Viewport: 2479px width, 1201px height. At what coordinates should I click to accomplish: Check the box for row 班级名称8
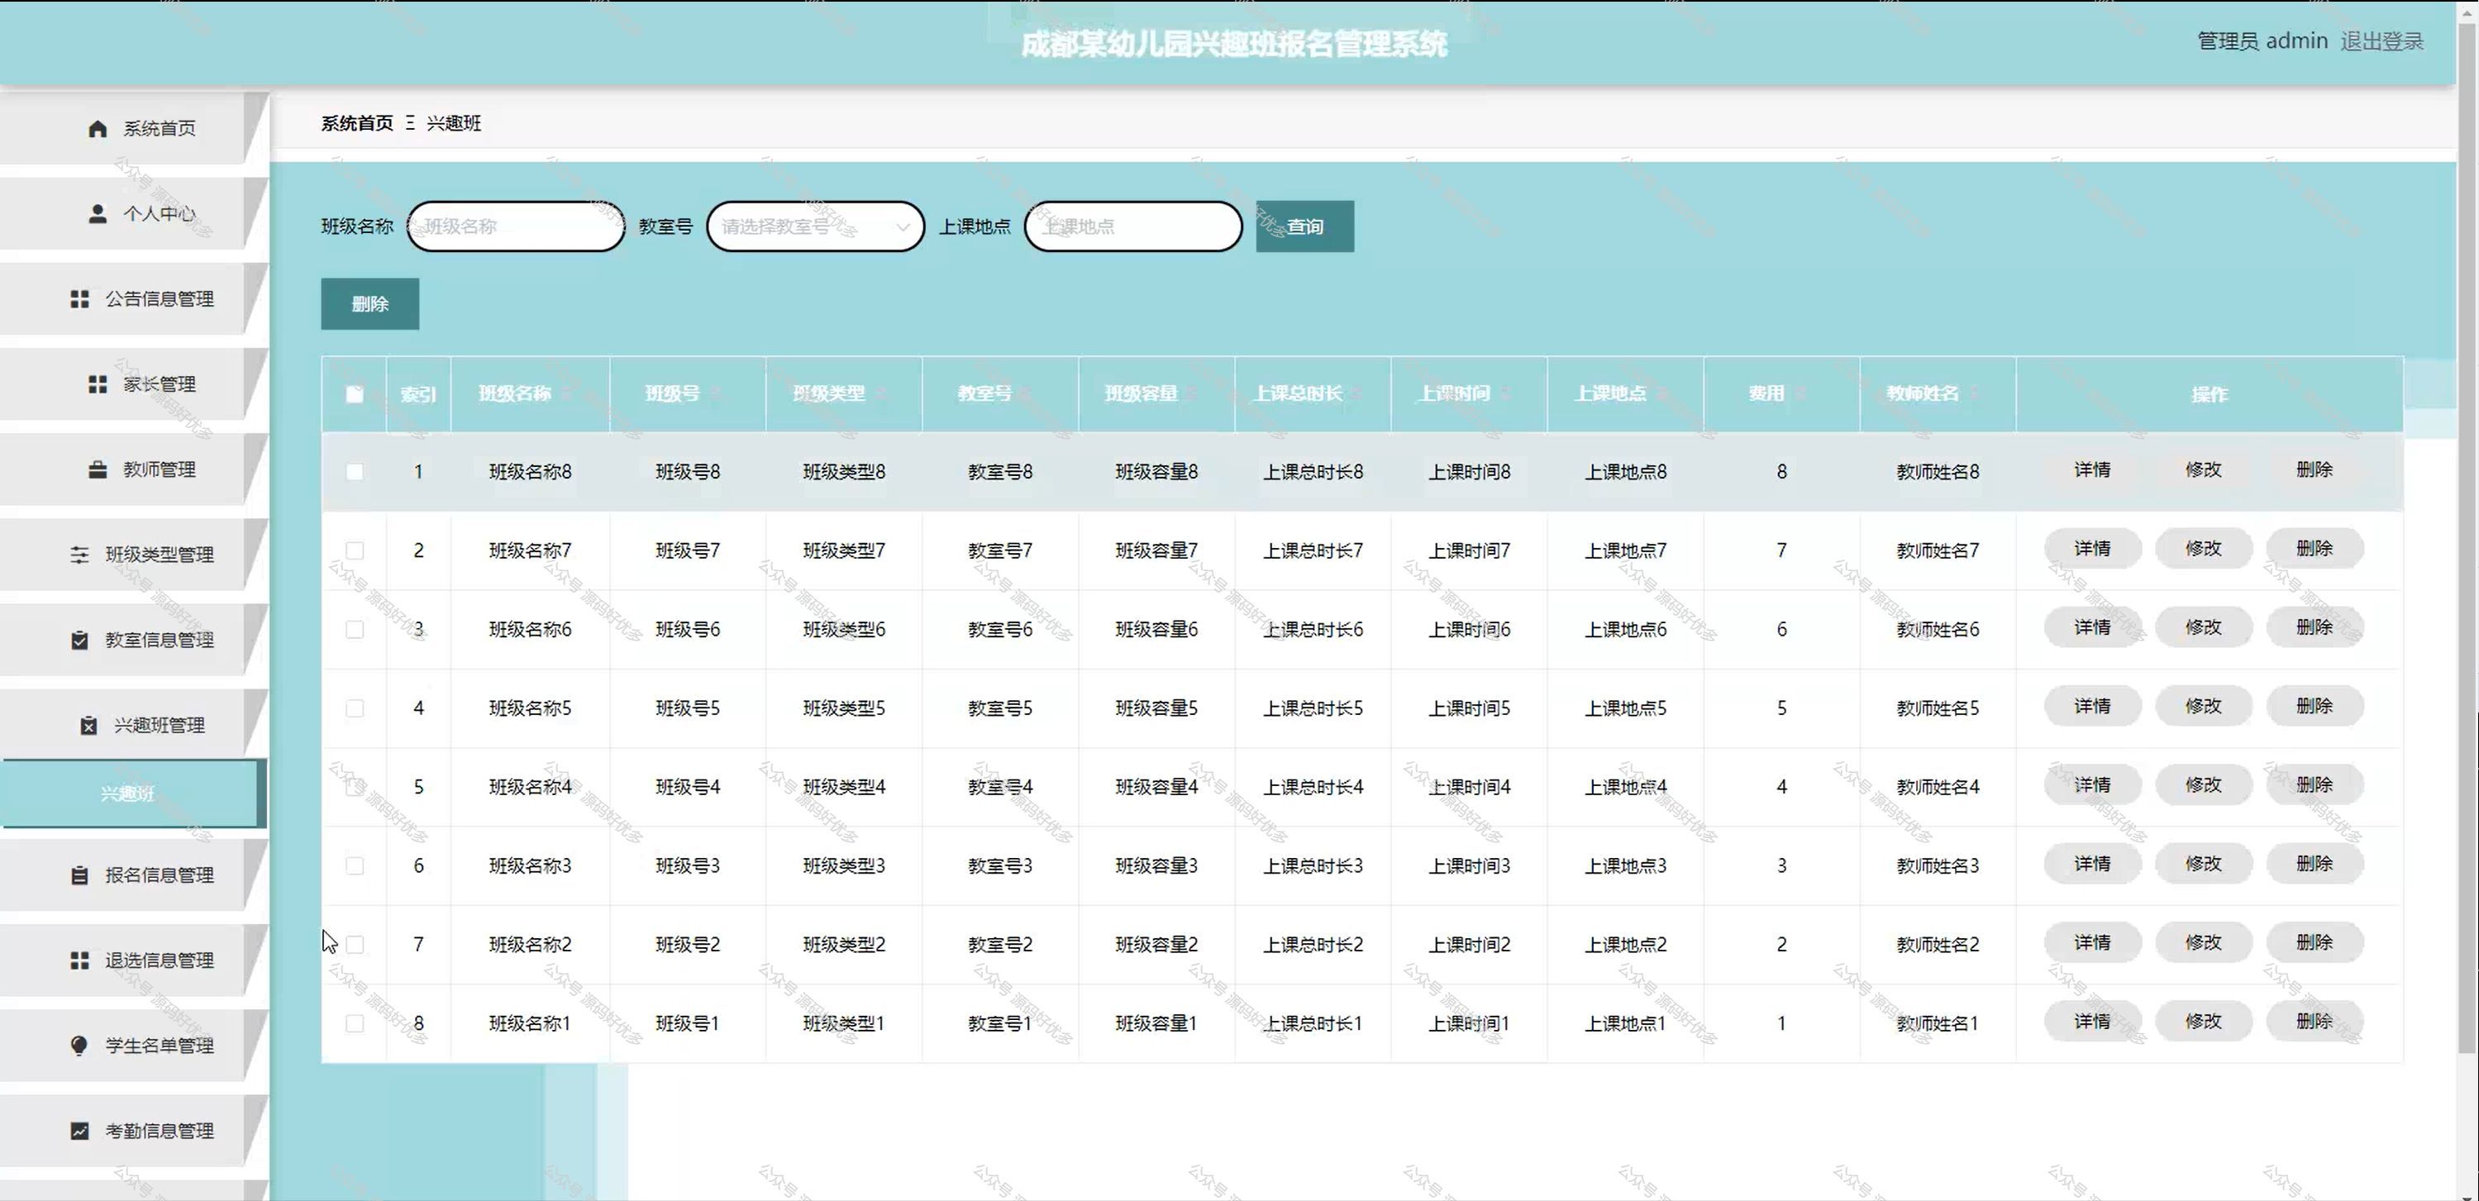(x=354, y=471)
